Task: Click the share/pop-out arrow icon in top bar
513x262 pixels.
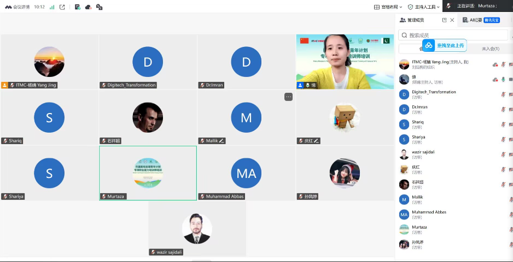Action: click(62, 7)
